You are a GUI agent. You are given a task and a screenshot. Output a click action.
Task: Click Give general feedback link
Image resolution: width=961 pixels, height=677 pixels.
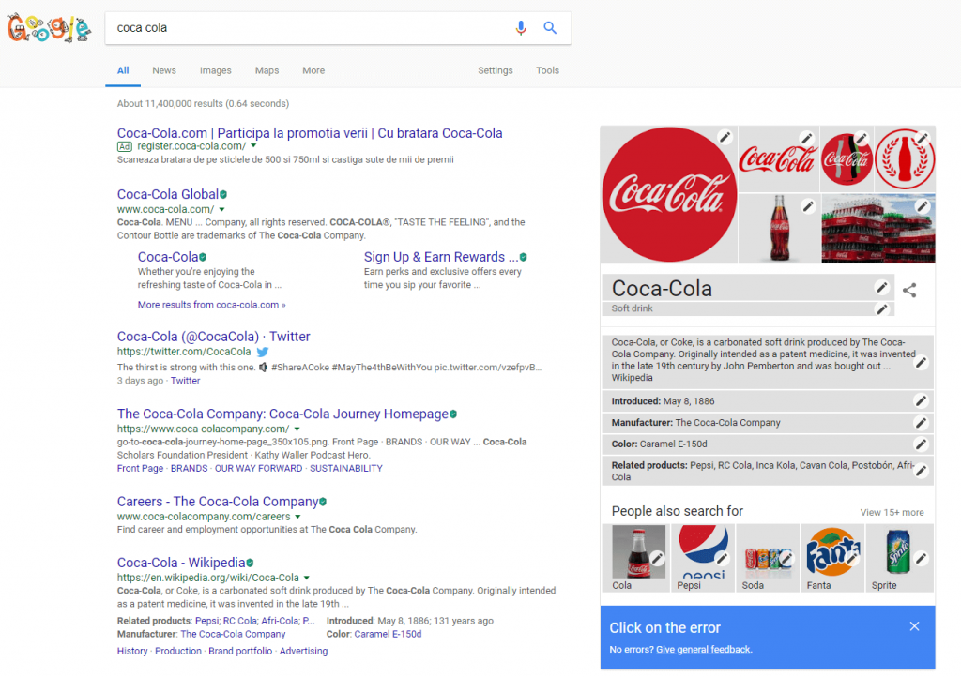point(703,650)
